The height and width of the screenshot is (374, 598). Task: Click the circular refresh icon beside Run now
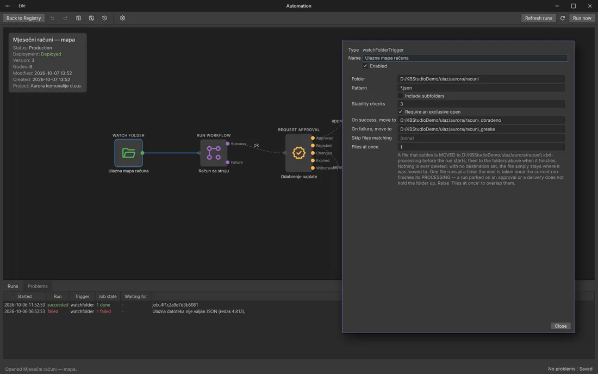click(x=563, y=18)
